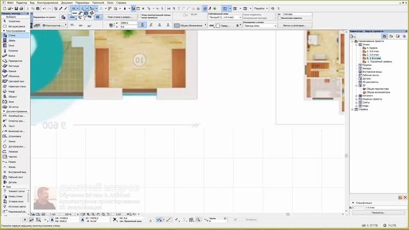Open the Общее обозначение layer dropdown

point(190,26)
